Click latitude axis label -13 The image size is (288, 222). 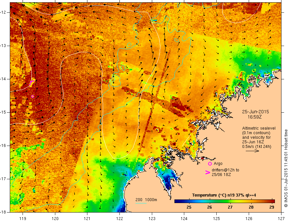coord(3,46)
